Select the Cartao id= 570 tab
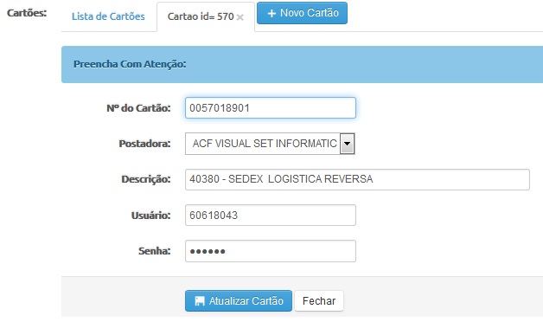This screenshot has width=543, height=322. (x=201, y=16)
